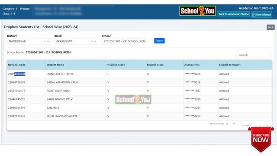Select student PRINS JITESH TADVI
The height and width of the screenshot is (156, 277).
pos(60,74)
